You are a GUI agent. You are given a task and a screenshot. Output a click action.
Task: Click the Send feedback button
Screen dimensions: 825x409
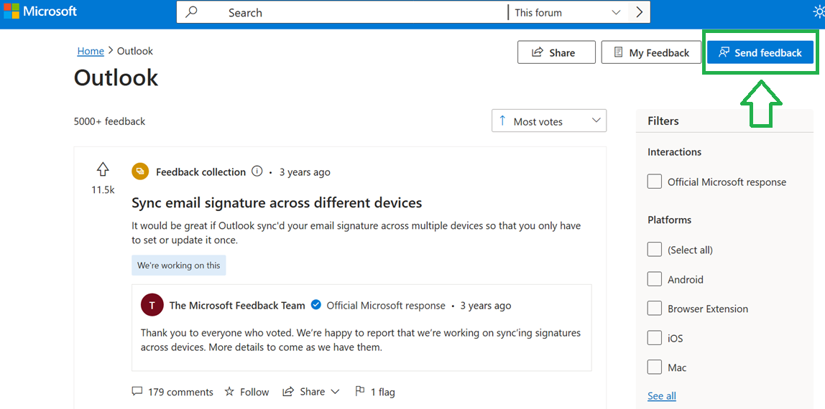[x=760, y=52]
